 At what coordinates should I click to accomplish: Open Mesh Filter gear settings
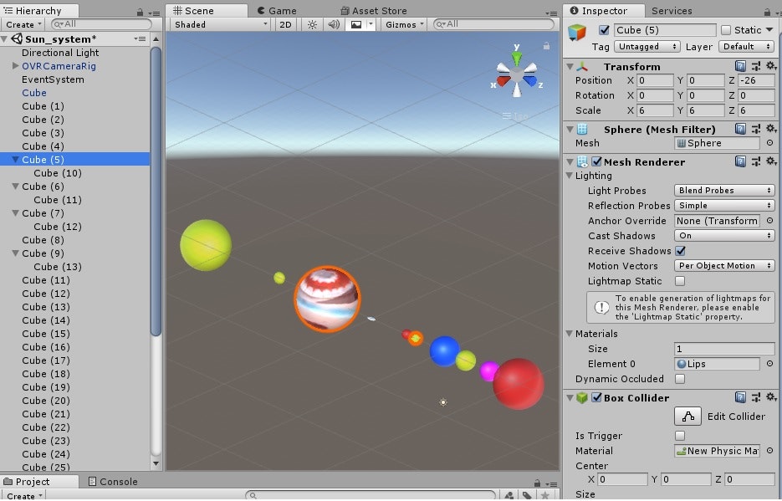(x=770, y=129)
